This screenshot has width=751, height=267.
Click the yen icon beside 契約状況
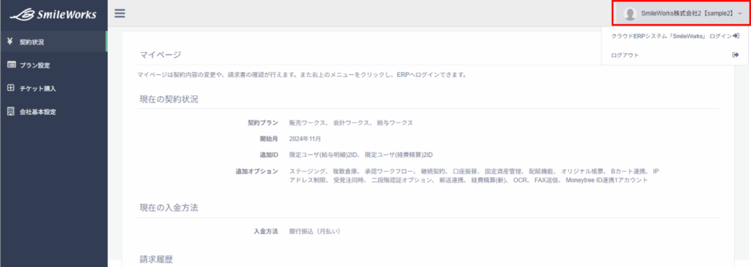click(x=10, y=42)
